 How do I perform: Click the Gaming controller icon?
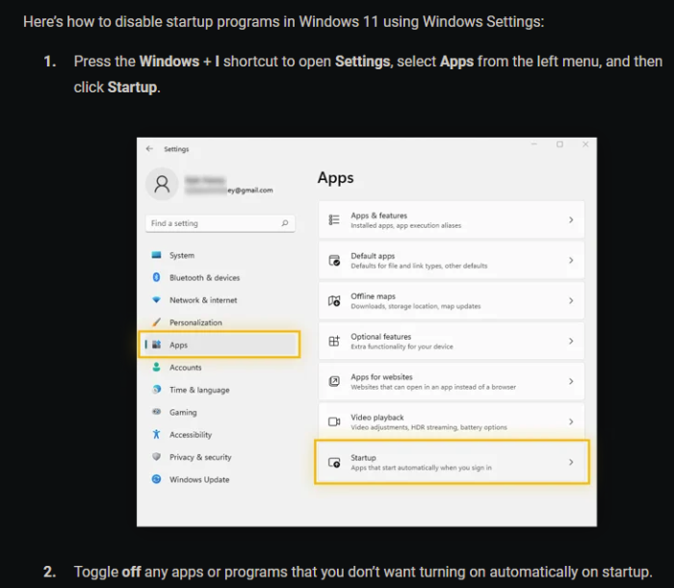pyautogui.click(x=156, y=412)
